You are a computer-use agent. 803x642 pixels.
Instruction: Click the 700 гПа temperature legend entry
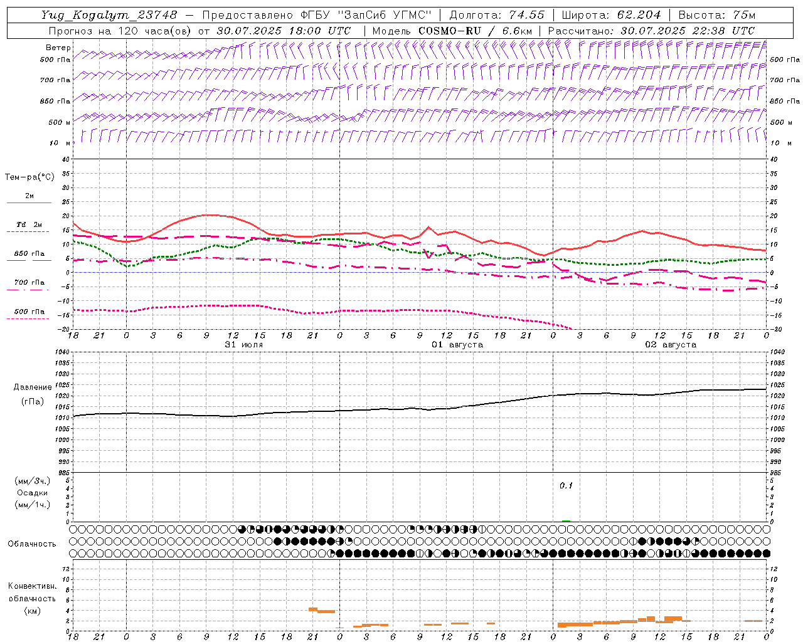click(x=29, y=283)
